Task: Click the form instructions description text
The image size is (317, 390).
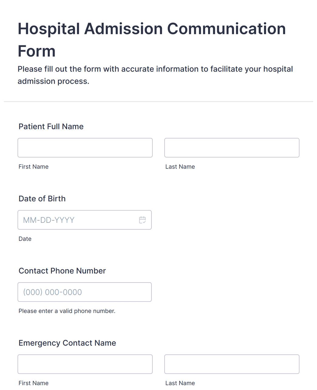Action: 155,75
